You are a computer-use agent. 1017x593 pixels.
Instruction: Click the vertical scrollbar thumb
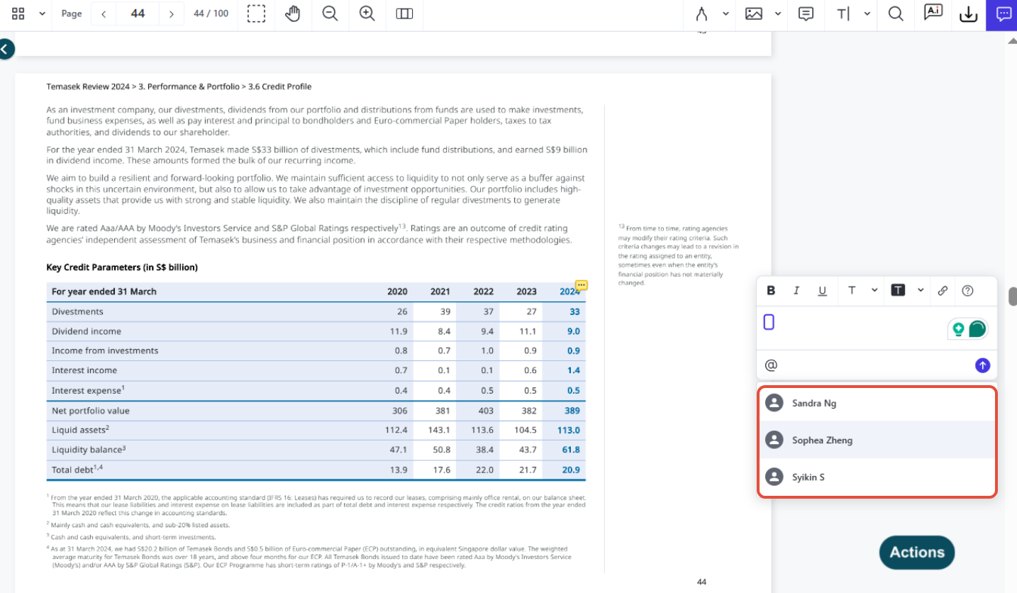(1013, 296)
